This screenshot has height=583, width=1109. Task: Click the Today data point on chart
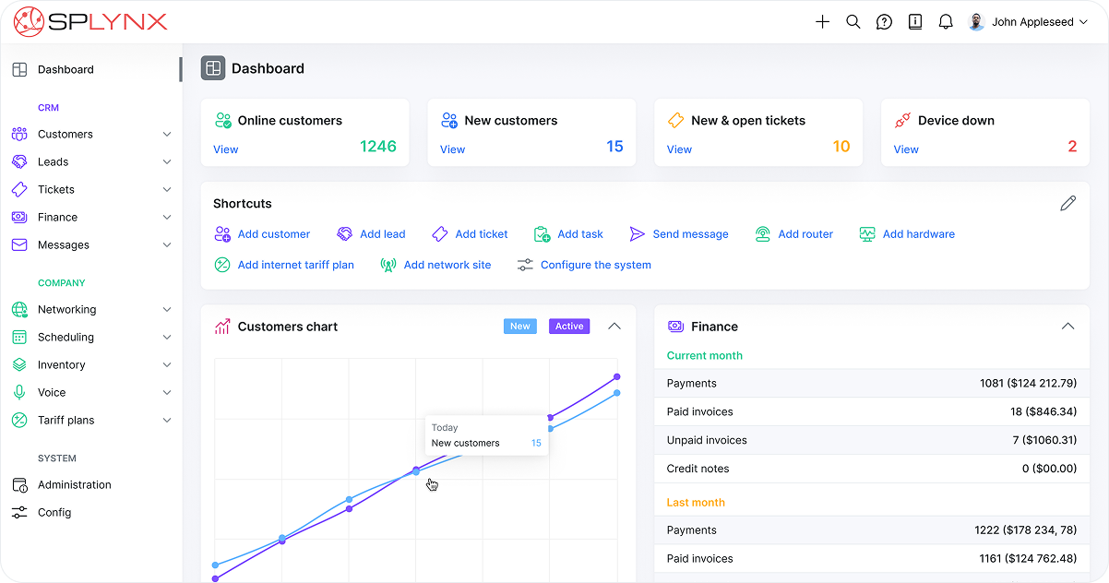[416, 471]
